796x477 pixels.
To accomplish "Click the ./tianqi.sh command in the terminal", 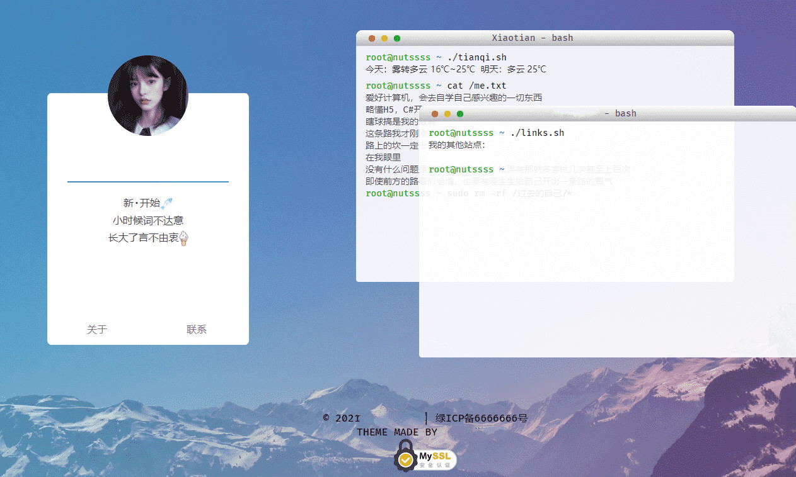I will click(x=476, y=57).
